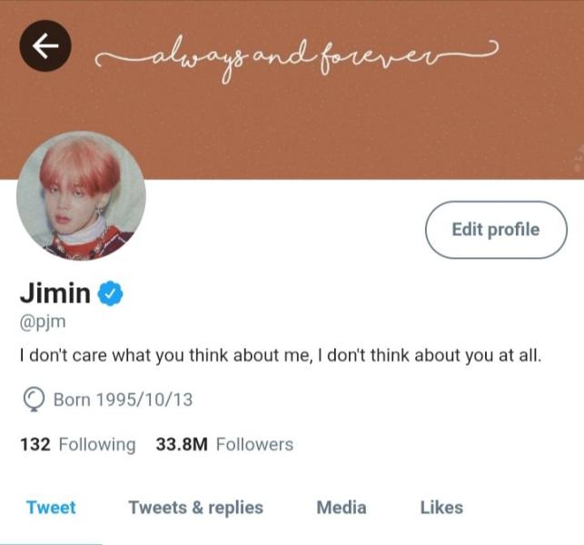
Task: Click the 132 following count
Action: pos(35,444)
